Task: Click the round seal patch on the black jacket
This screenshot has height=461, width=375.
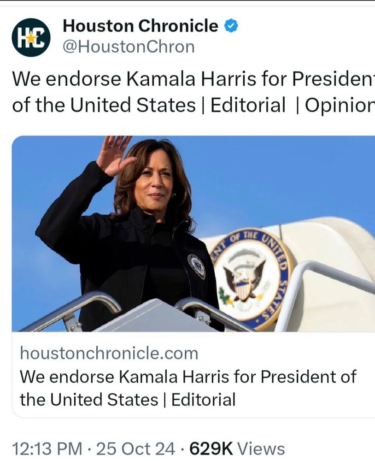Action: tap(196, 266)
